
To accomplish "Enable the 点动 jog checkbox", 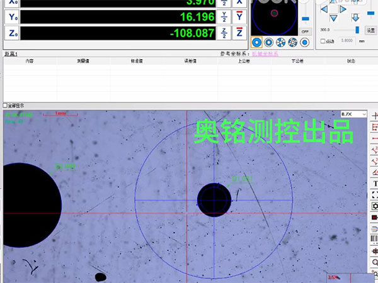I will (x=323, y=42).
